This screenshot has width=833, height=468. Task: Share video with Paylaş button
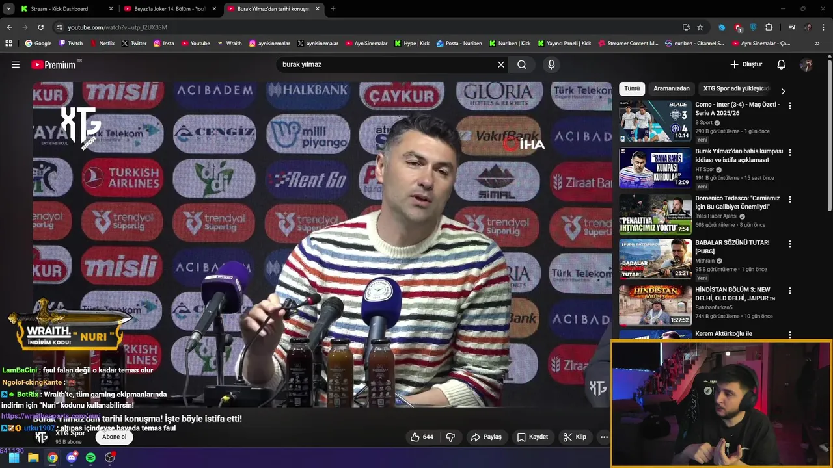486,437
